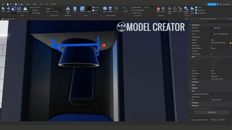Switch to the Toolbox panel tab
Viewport: 232px width, 130px height.
[214, 120]
